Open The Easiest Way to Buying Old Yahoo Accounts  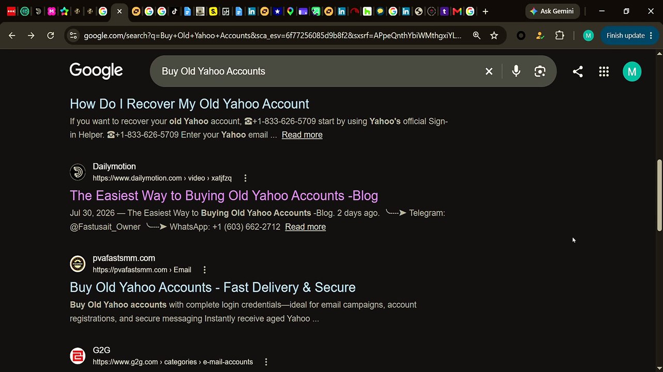point(224,196)
